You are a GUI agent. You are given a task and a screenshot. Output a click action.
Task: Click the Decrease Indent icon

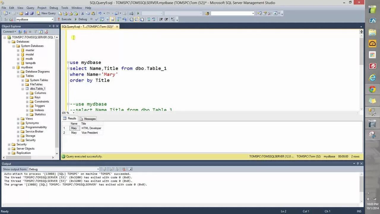161,19
